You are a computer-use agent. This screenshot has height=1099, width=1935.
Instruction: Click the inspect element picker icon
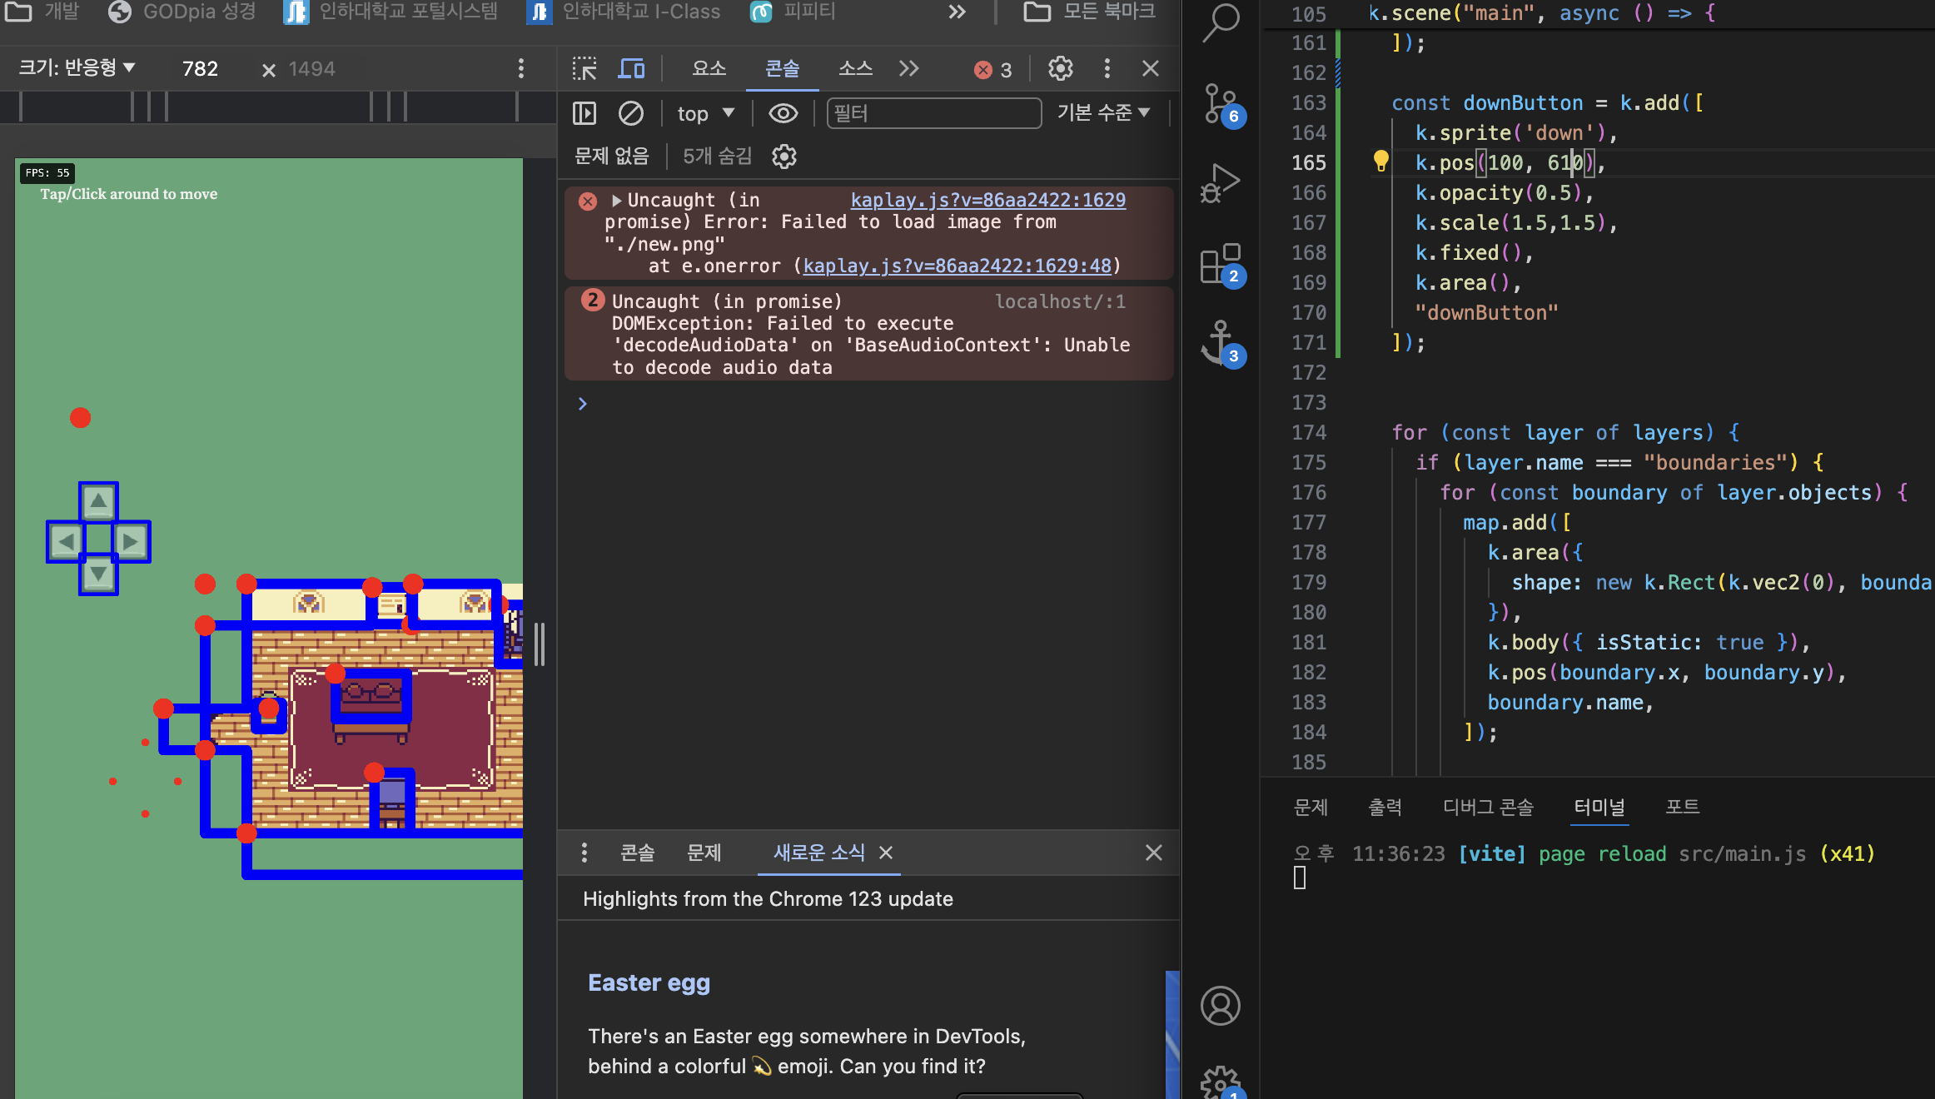[x=584, y=68]
